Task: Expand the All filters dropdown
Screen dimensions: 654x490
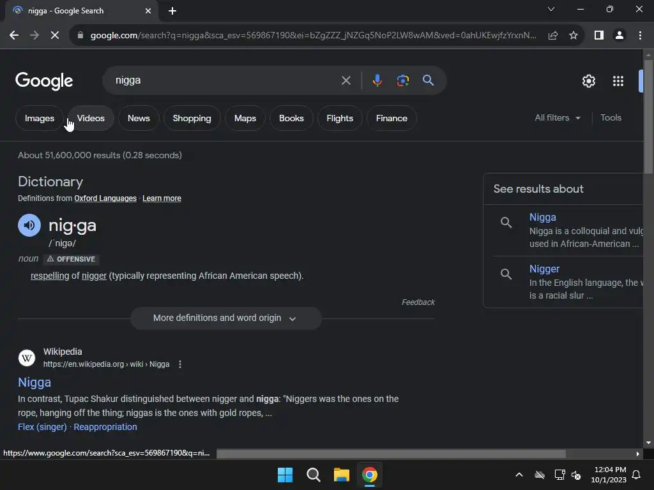Action: click(558, 118)
